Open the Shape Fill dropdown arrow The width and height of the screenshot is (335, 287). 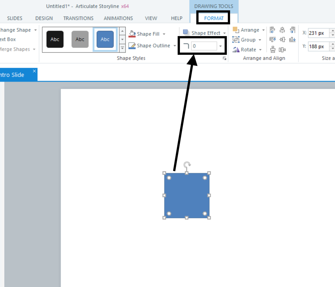tap(164, 34)
